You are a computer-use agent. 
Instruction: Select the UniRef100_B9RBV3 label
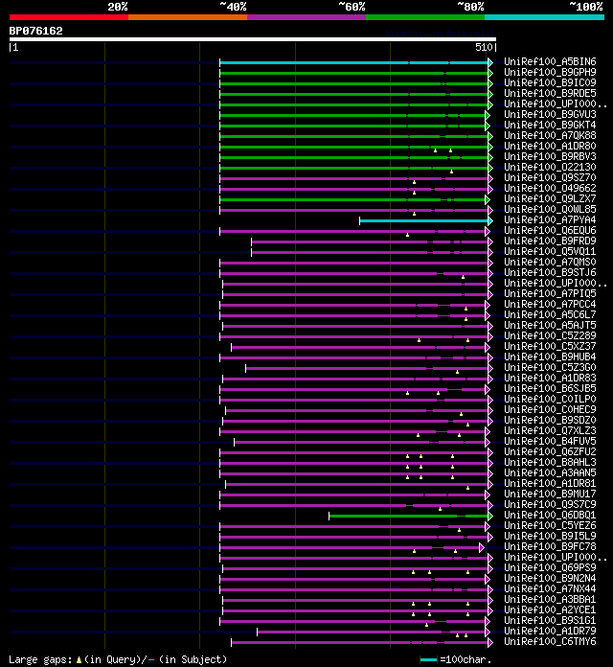[x=550, y=156]
